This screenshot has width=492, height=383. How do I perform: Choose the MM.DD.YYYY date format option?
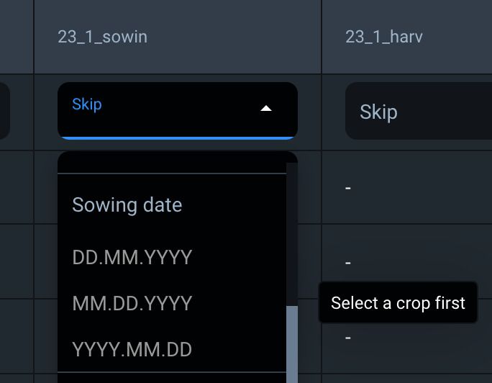pyautogui.click(x=132, y=303)
